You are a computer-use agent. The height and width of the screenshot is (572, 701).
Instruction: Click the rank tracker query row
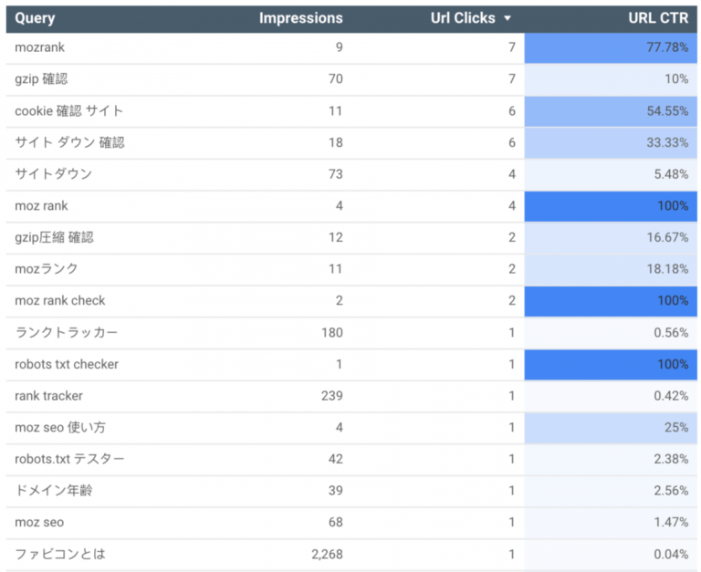[x=351, y=396]
